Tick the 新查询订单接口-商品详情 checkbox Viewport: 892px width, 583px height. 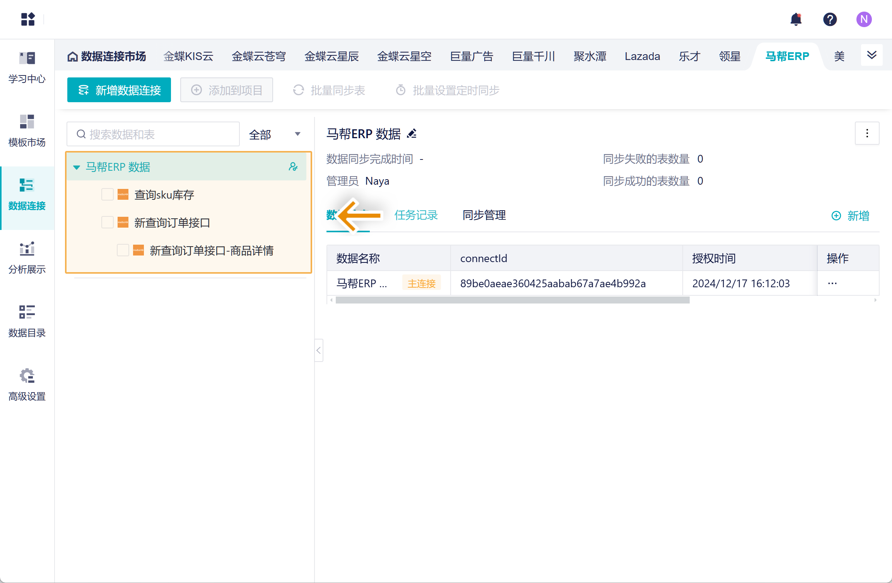click(123, 250)
